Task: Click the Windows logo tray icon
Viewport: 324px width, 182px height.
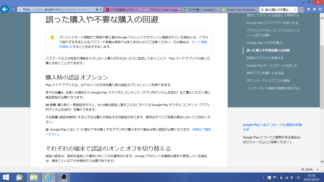Action: (x=269, y=178)
